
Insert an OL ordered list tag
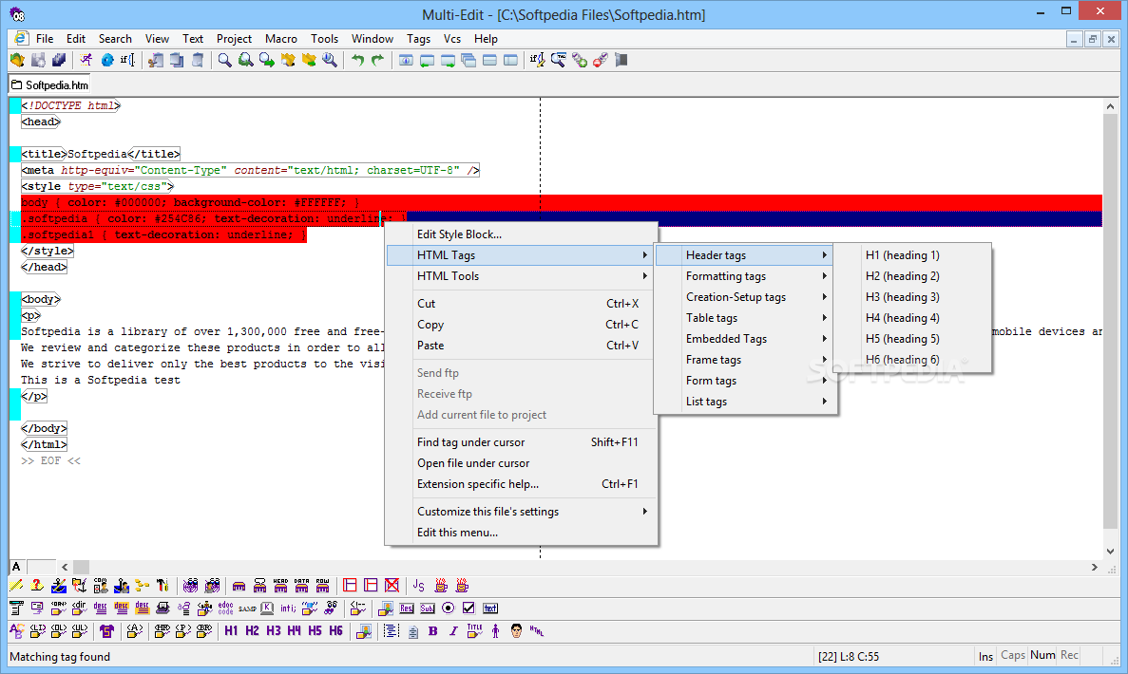tap(58, 630)
